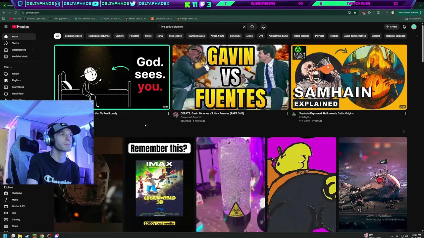Select the Action figure chip
The width and height of the screenshot is (424, 238).
pos(217,36)
